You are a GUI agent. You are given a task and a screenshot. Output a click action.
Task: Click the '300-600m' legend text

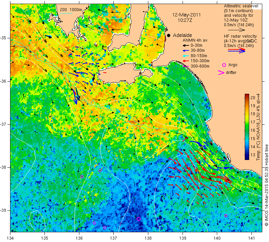point(200,66)
